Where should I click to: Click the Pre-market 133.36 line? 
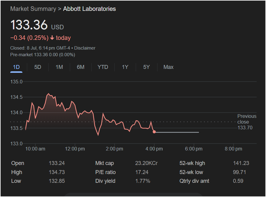[43, 55]
